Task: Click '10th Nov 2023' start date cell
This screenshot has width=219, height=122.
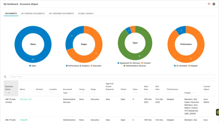Action: pos(148,101)
